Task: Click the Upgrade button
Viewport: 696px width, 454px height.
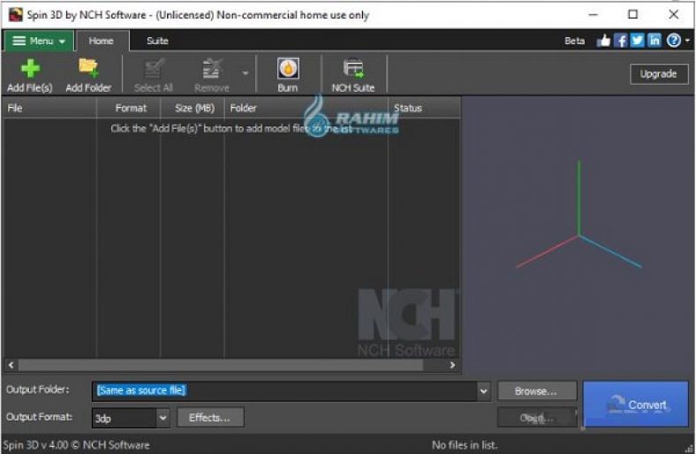Action: [659, 74]
